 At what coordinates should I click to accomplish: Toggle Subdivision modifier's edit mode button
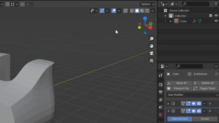tap(188, 111)
